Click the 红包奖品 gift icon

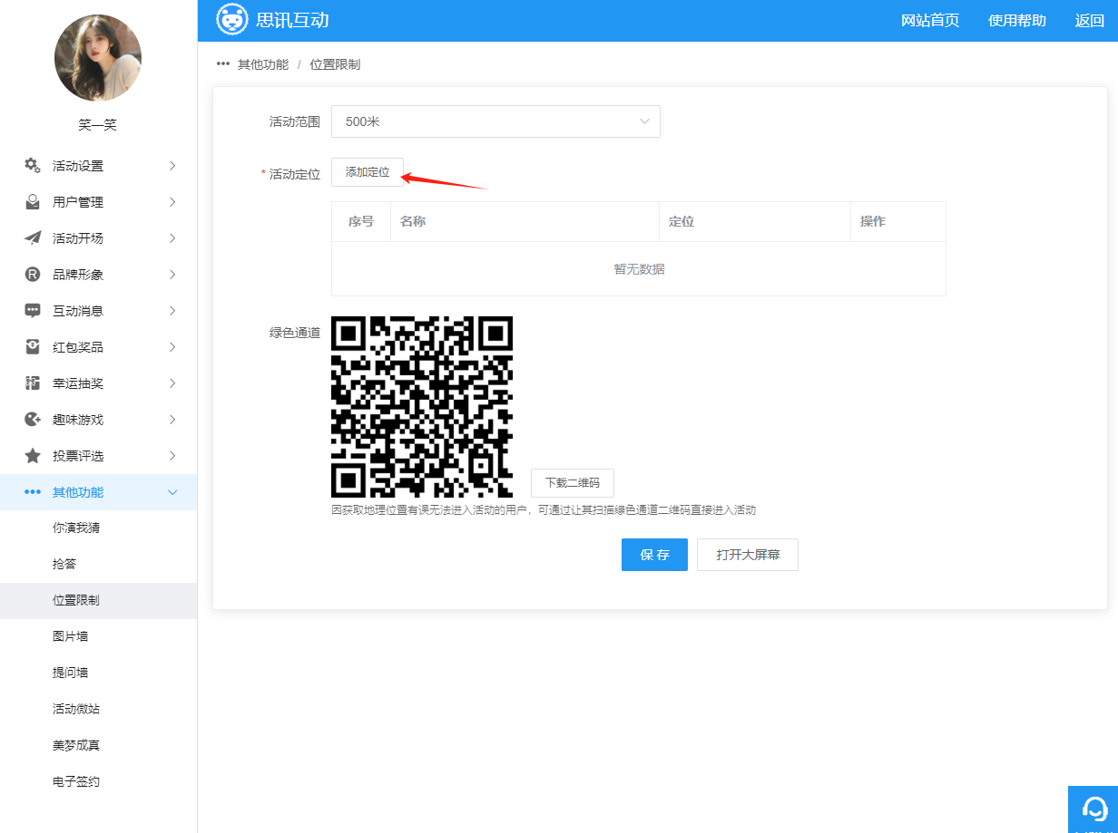pos(33,347)
